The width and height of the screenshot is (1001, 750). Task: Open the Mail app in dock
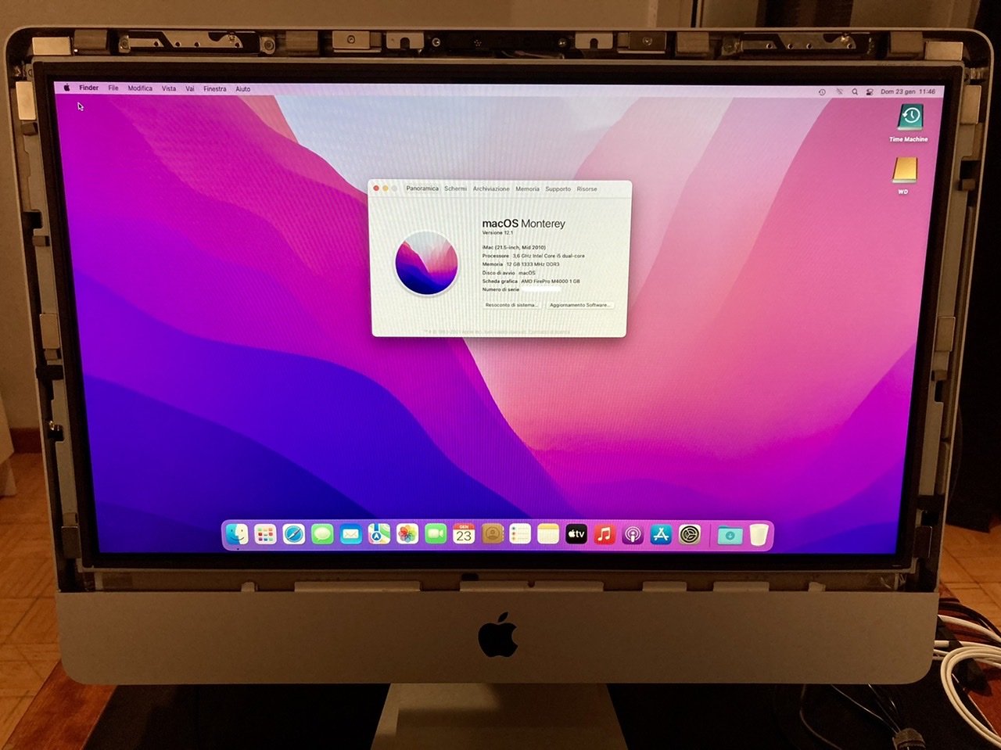[x=350, y=534]
